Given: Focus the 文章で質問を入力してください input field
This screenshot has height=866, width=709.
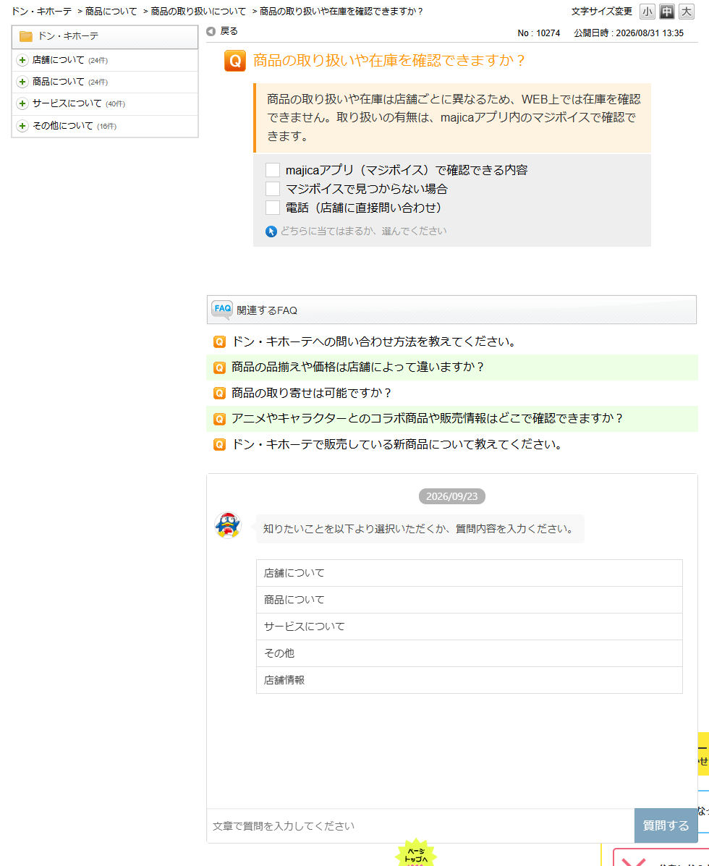Looking at the screenshot, I should point(421,826).
